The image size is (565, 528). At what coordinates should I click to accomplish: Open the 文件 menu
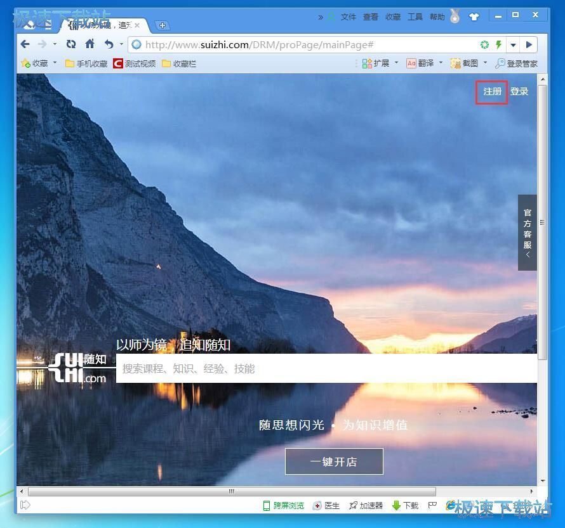[x=348, y=17]
